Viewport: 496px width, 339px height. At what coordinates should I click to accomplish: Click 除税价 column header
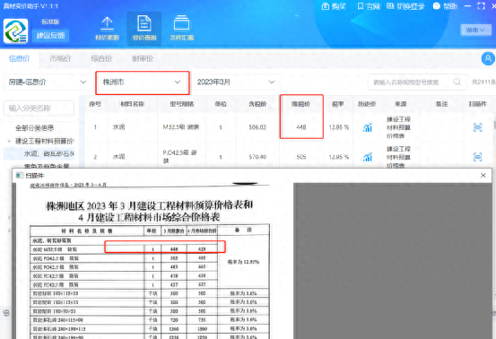(x=300, y=104)
